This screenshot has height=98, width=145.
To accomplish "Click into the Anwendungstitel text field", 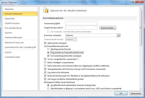I will point(81,24).
